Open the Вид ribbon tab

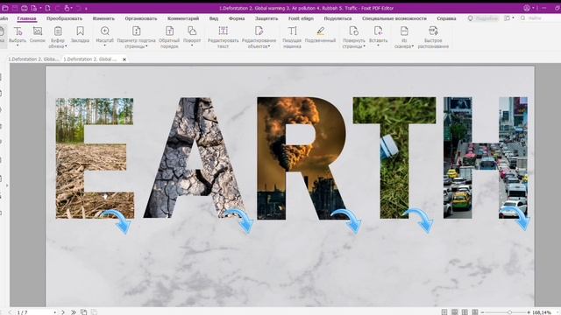214,18
